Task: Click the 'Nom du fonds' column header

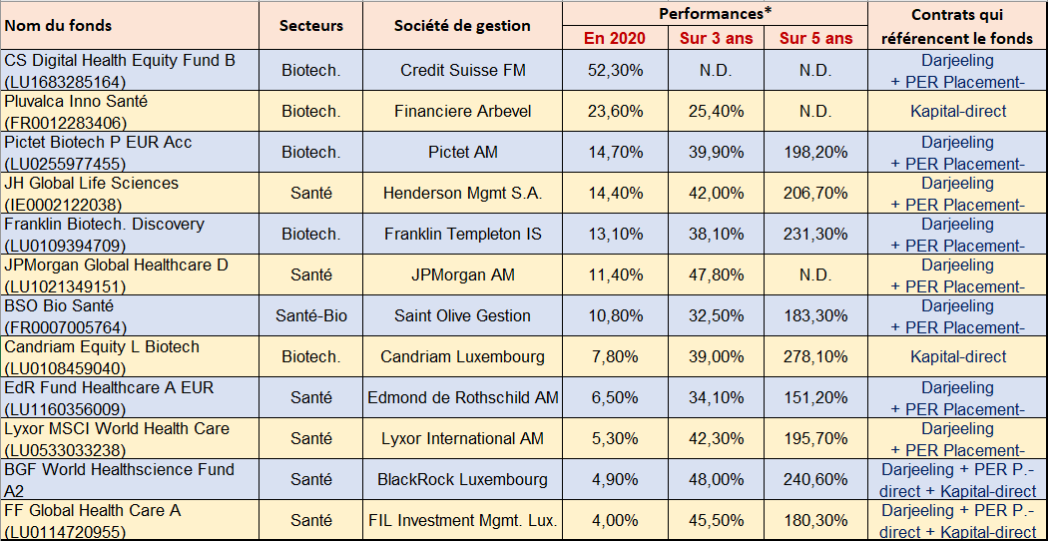Action: coord(59,25)
